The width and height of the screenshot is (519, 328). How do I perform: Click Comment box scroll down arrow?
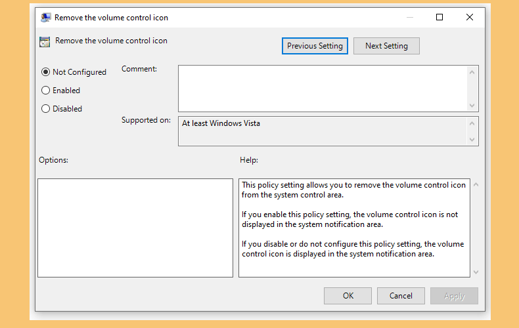tap(472, 106)
